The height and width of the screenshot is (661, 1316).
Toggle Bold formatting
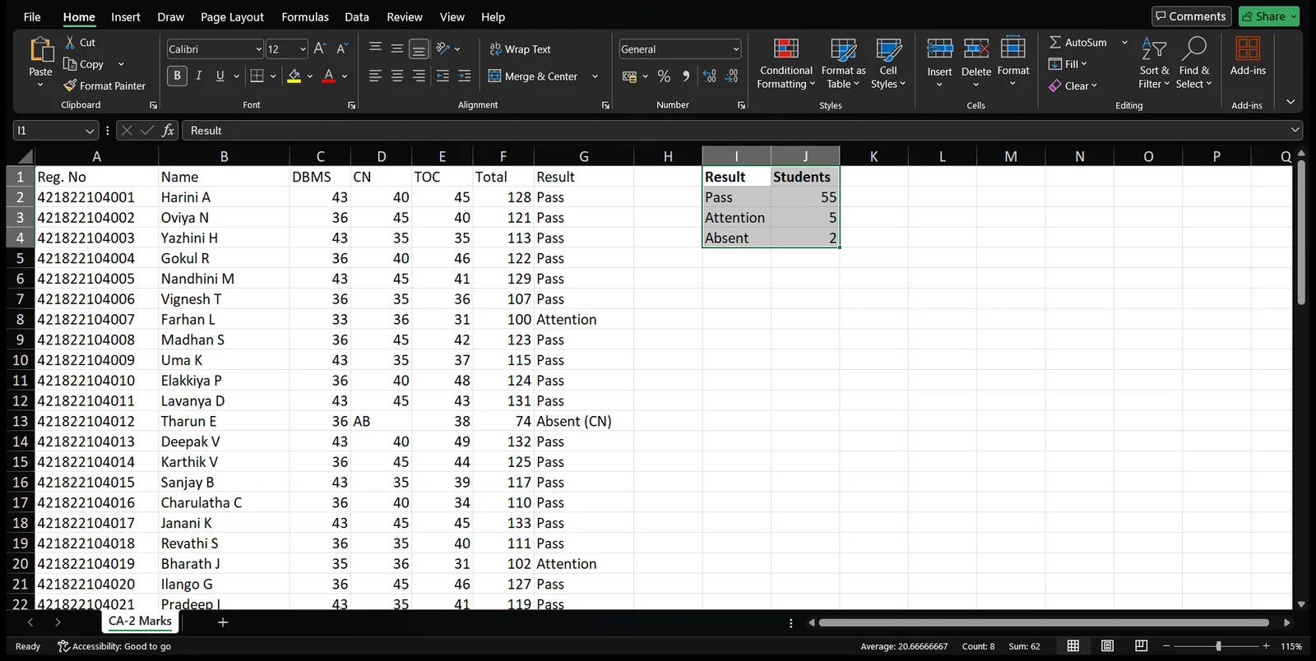[x=177, y=76]
